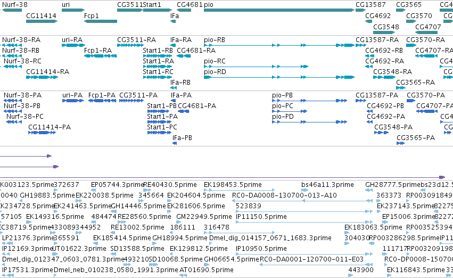453x278 pixels.
Task: Select the CG13587-PA protein feature
Action: point(361,101)
